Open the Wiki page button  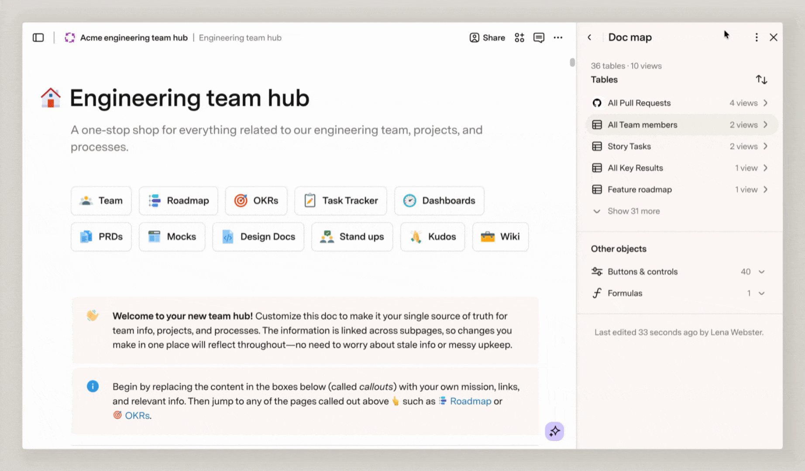click(500, 237)
